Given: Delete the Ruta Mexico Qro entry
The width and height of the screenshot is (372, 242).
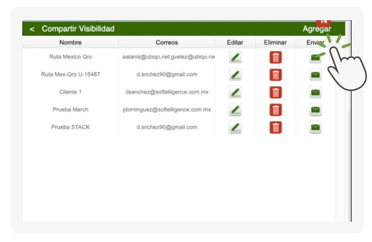Looking at the screenshot, I should (x=276, y=57).
